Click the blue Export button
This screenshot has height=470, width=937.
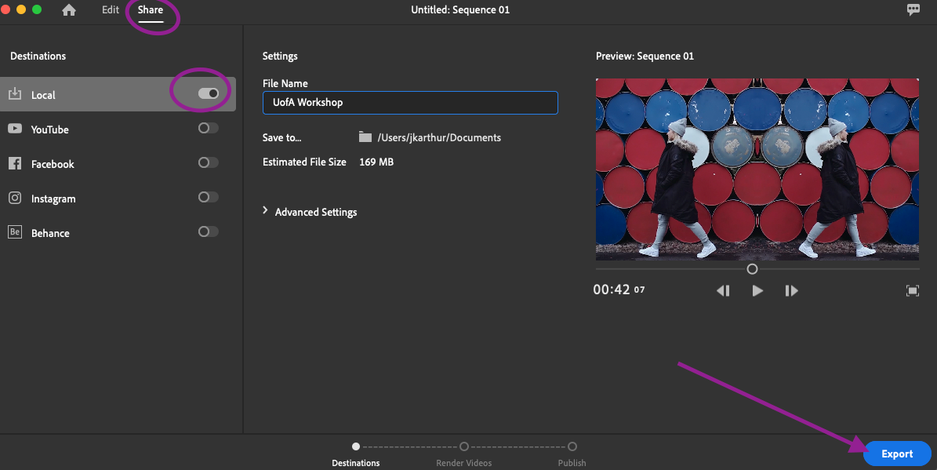[x=897, y=454]
